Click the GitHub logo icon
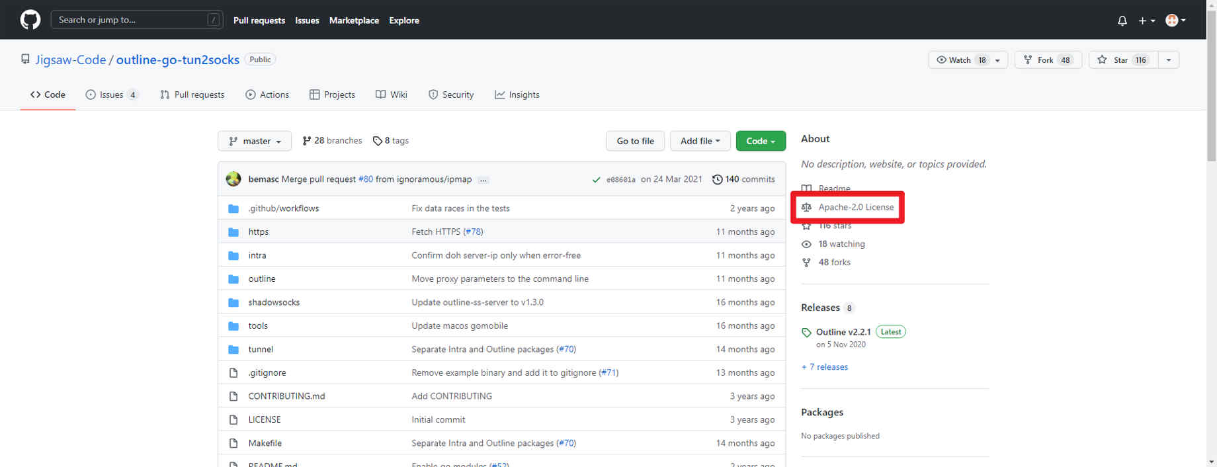 point(30,20)
